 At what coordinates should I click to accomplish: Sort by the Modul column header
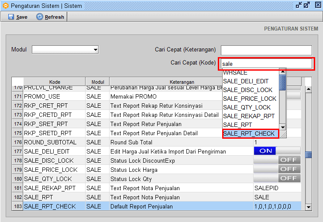98,82
